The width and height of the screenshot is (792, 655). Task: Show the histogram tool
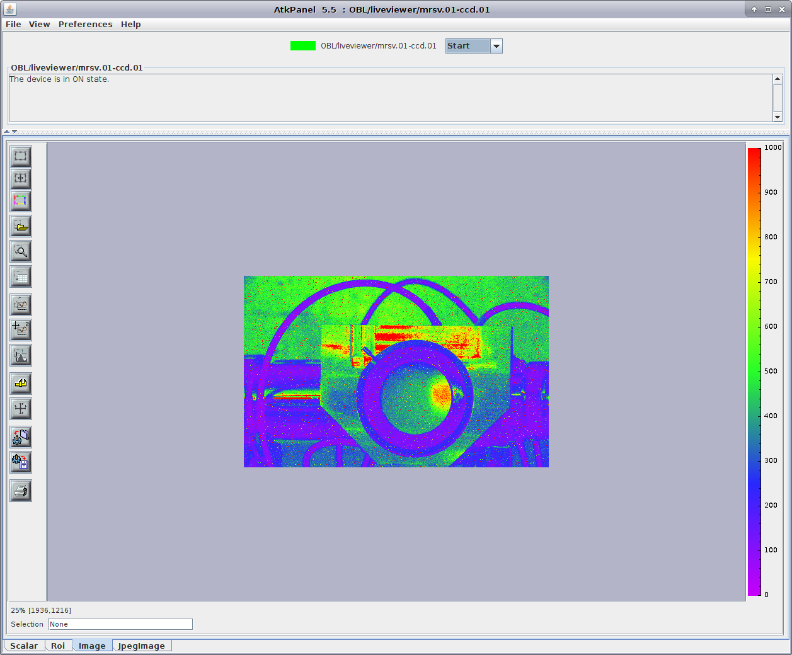pyautogui.click(x=21, y=356)
